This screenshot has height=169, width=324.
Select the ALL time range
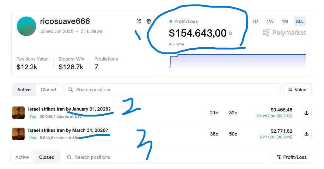[x=300, y=21]
